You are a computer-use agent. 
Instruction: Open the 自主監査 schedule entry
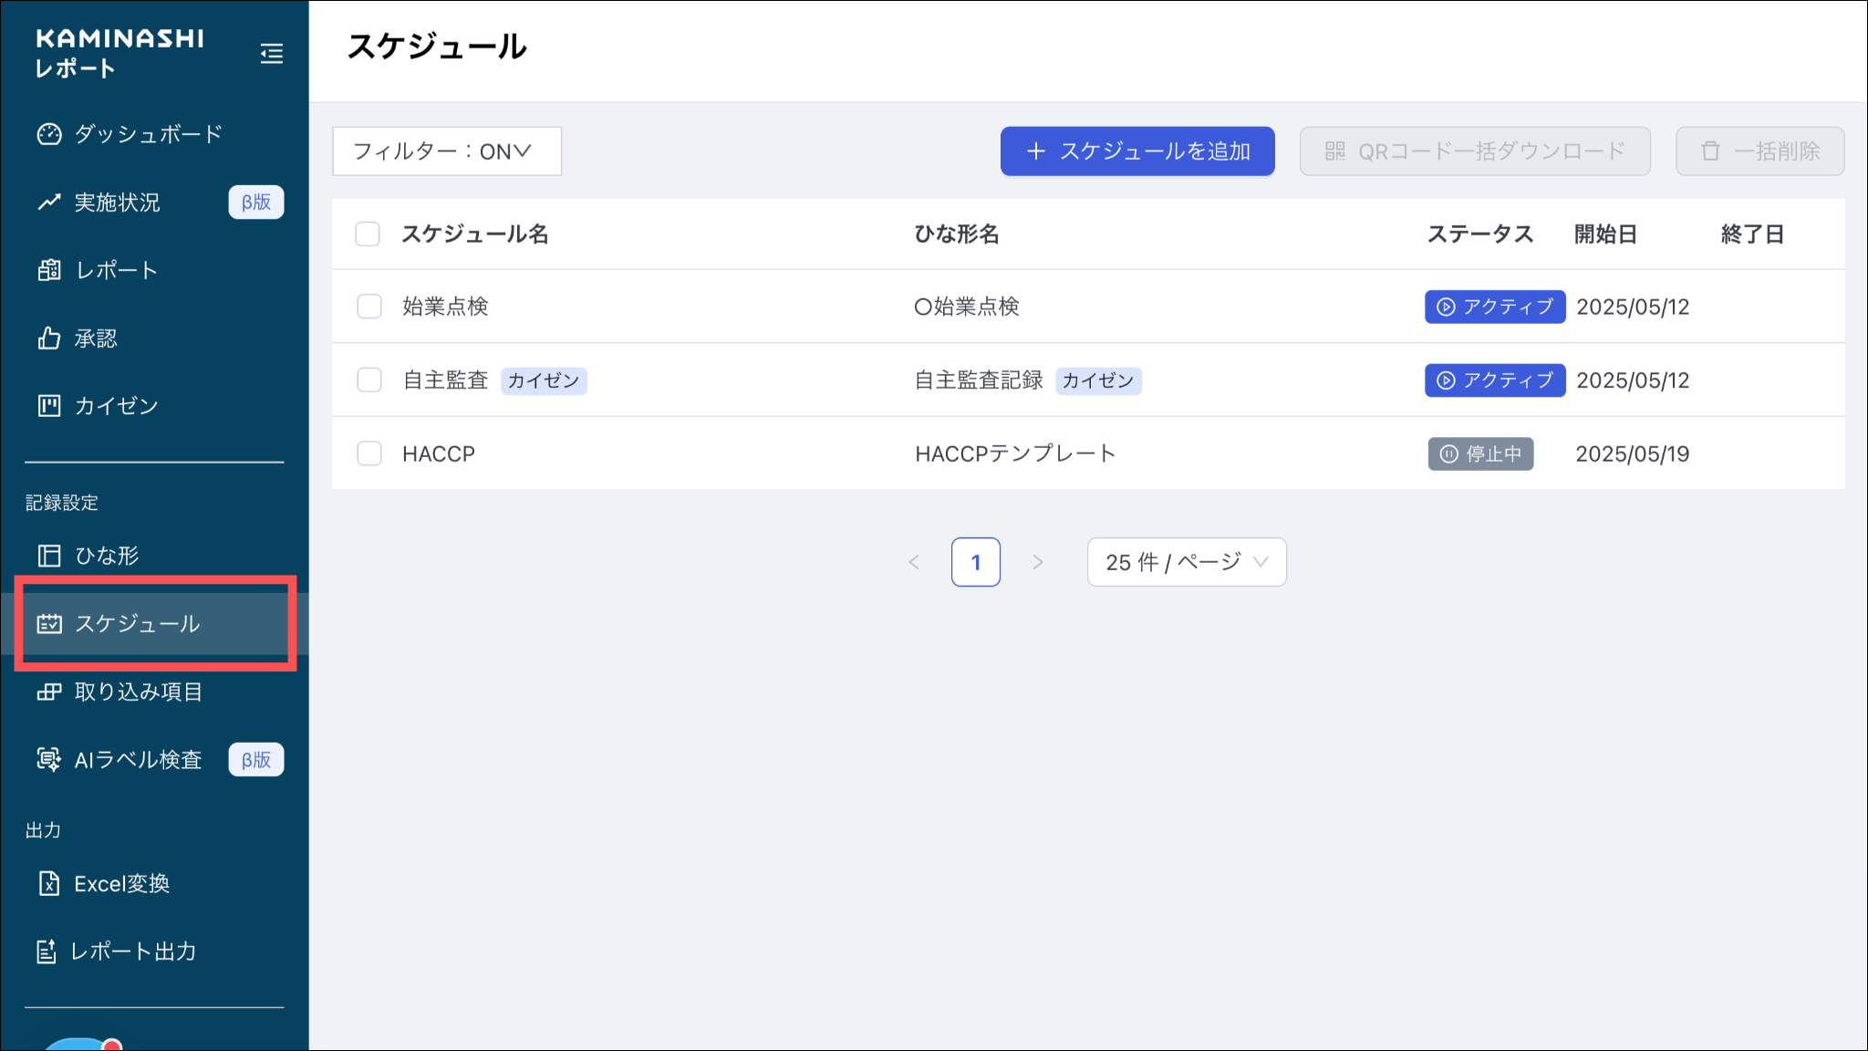coord(446,380)
